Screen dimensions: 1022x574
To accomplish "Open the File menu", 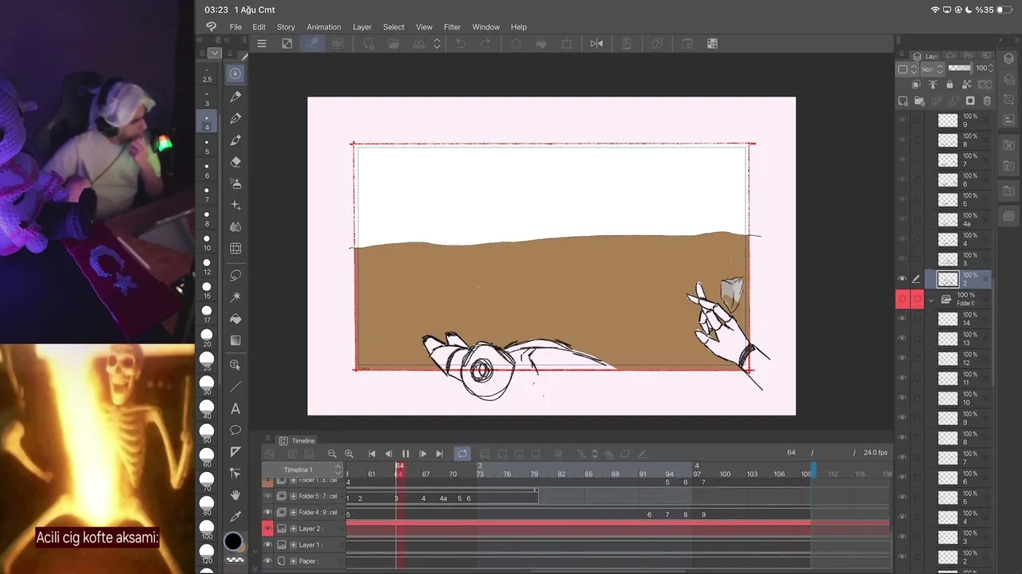I will click(x=236, y=27).
